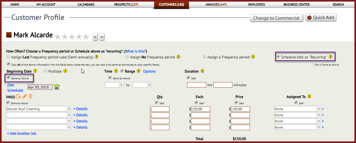The height and width of the screenshot is (143, 356).
Task: Select Assign Last Frequency period radio
Action: click(x=8, y=57)
